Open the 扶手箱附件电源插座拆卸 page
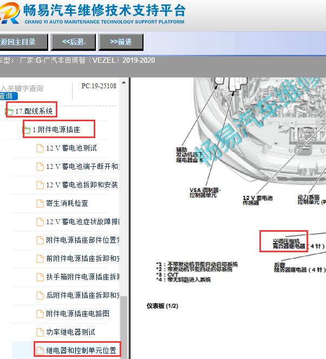The image size is (326, 359). 83,277
